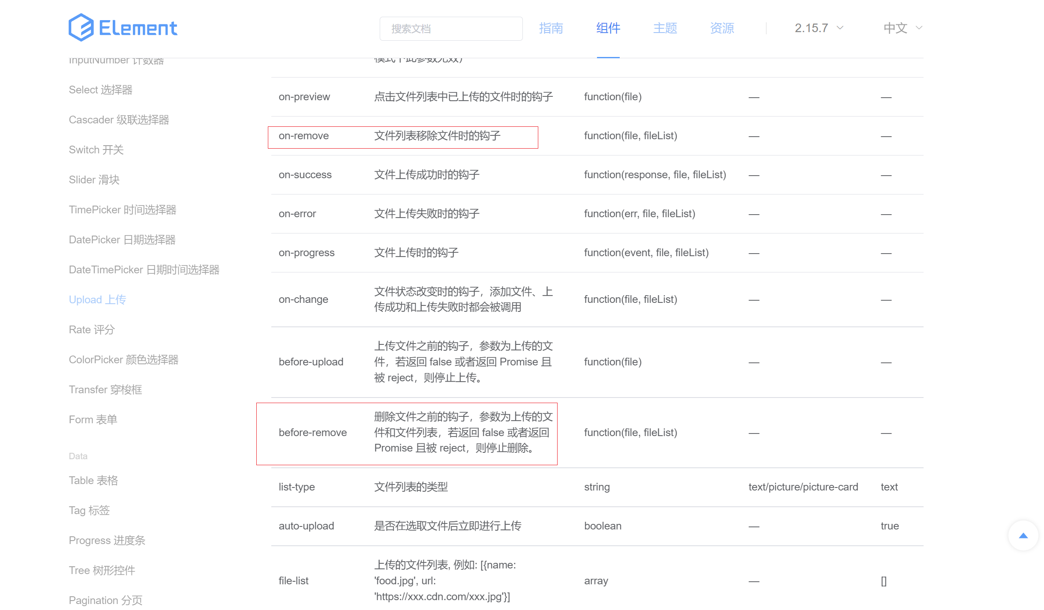This screenshot has height=610, width=1044.
Task: Navigate to Cascader 级联选择器 page
Action: click(119, 120)
